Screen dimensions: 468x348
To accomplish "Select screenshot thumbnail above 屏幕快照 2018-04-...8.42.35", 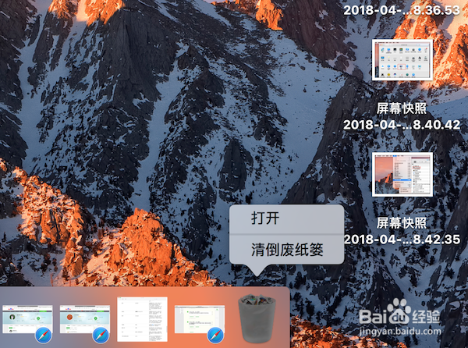I will 402,174.
